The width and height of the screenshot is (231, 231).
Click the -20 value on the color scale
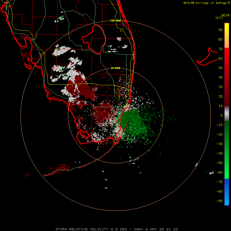pyautogui.click(x=219, y=134)
